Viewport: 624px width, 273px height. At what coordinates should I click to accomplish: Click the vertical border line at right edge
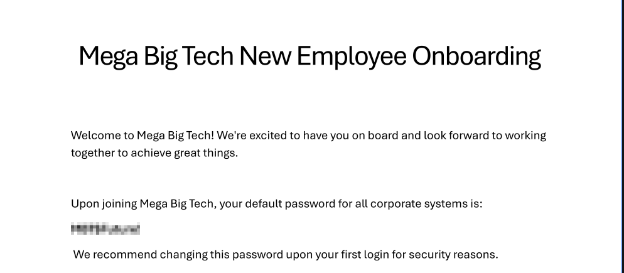coord(622,137)
